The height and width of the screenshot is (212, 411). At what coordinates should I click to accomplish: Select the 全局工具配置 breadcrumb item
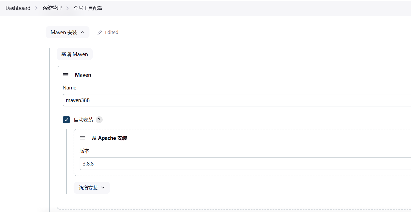point(88,8)
